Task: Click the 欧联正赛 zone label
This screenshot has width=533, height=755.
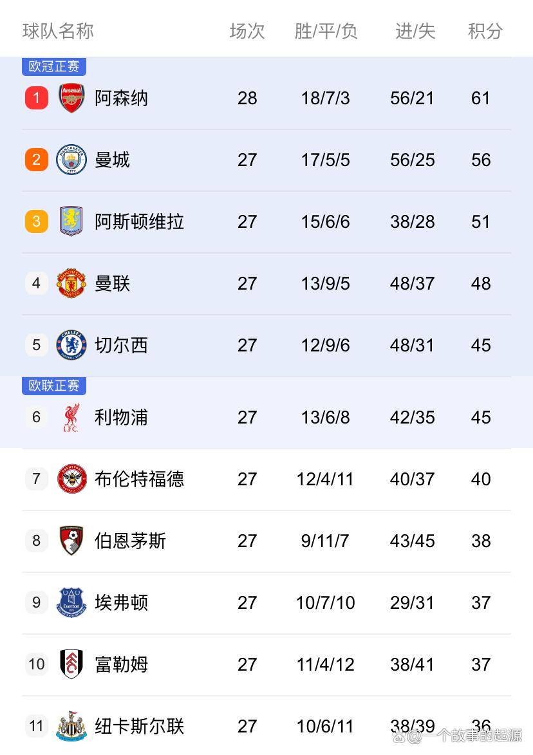Action: 54,386
